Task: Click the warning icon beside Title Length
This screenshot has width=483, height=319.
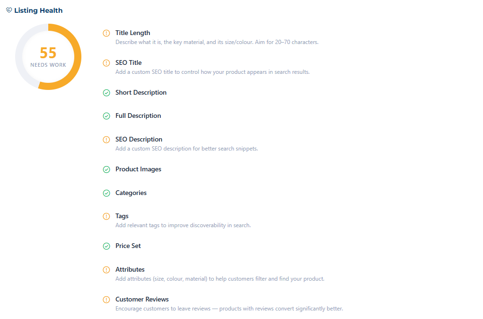Action: [106, 33]
